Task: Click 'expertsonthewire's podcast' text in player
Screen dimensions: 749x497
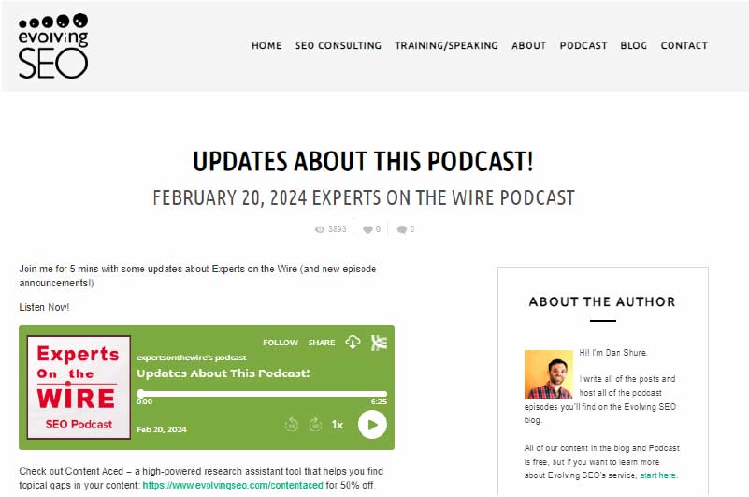Action: coord(191,358)
